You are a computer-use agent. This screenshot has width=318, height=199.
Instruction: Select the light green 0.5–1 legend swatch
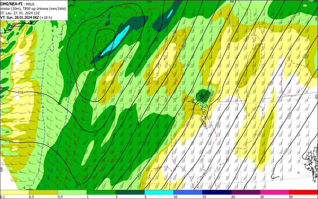72,192
